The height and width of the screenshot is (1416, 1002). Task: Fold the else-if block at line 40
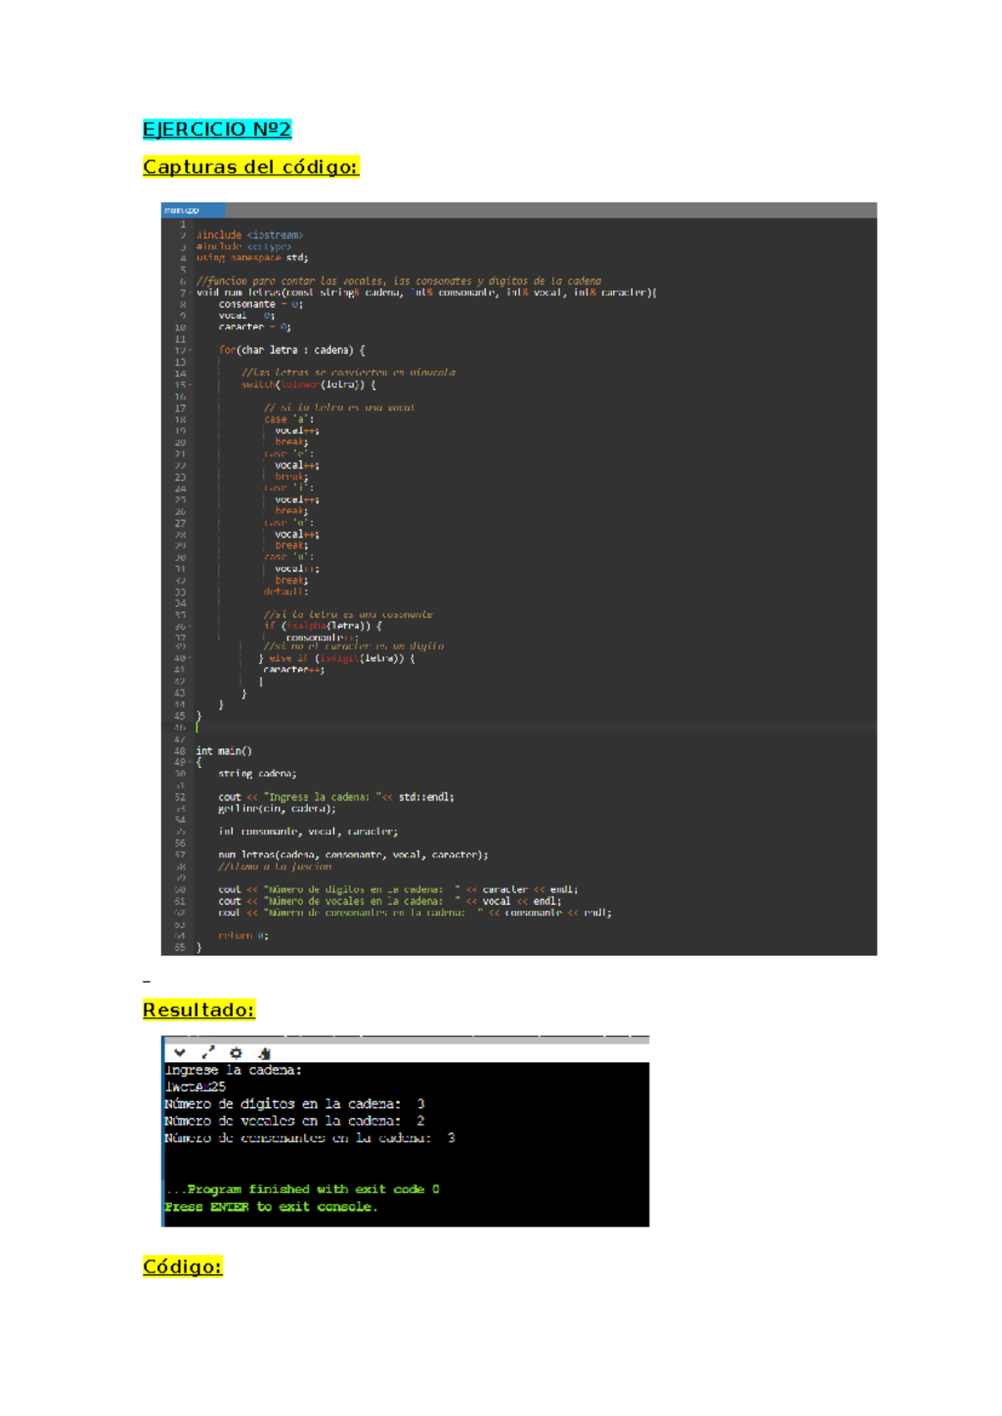190,659
